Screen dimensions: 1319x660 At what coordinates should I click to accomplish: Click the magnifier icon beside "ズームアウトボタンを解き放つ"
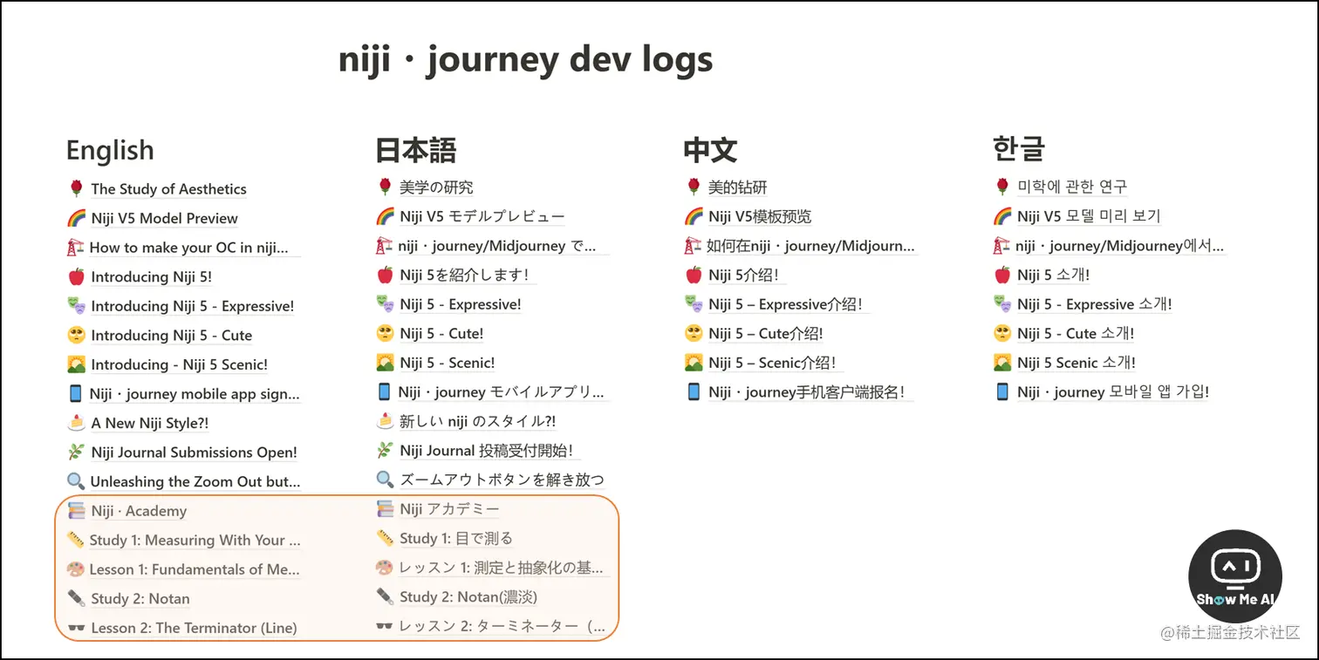(x=385, y=480)
